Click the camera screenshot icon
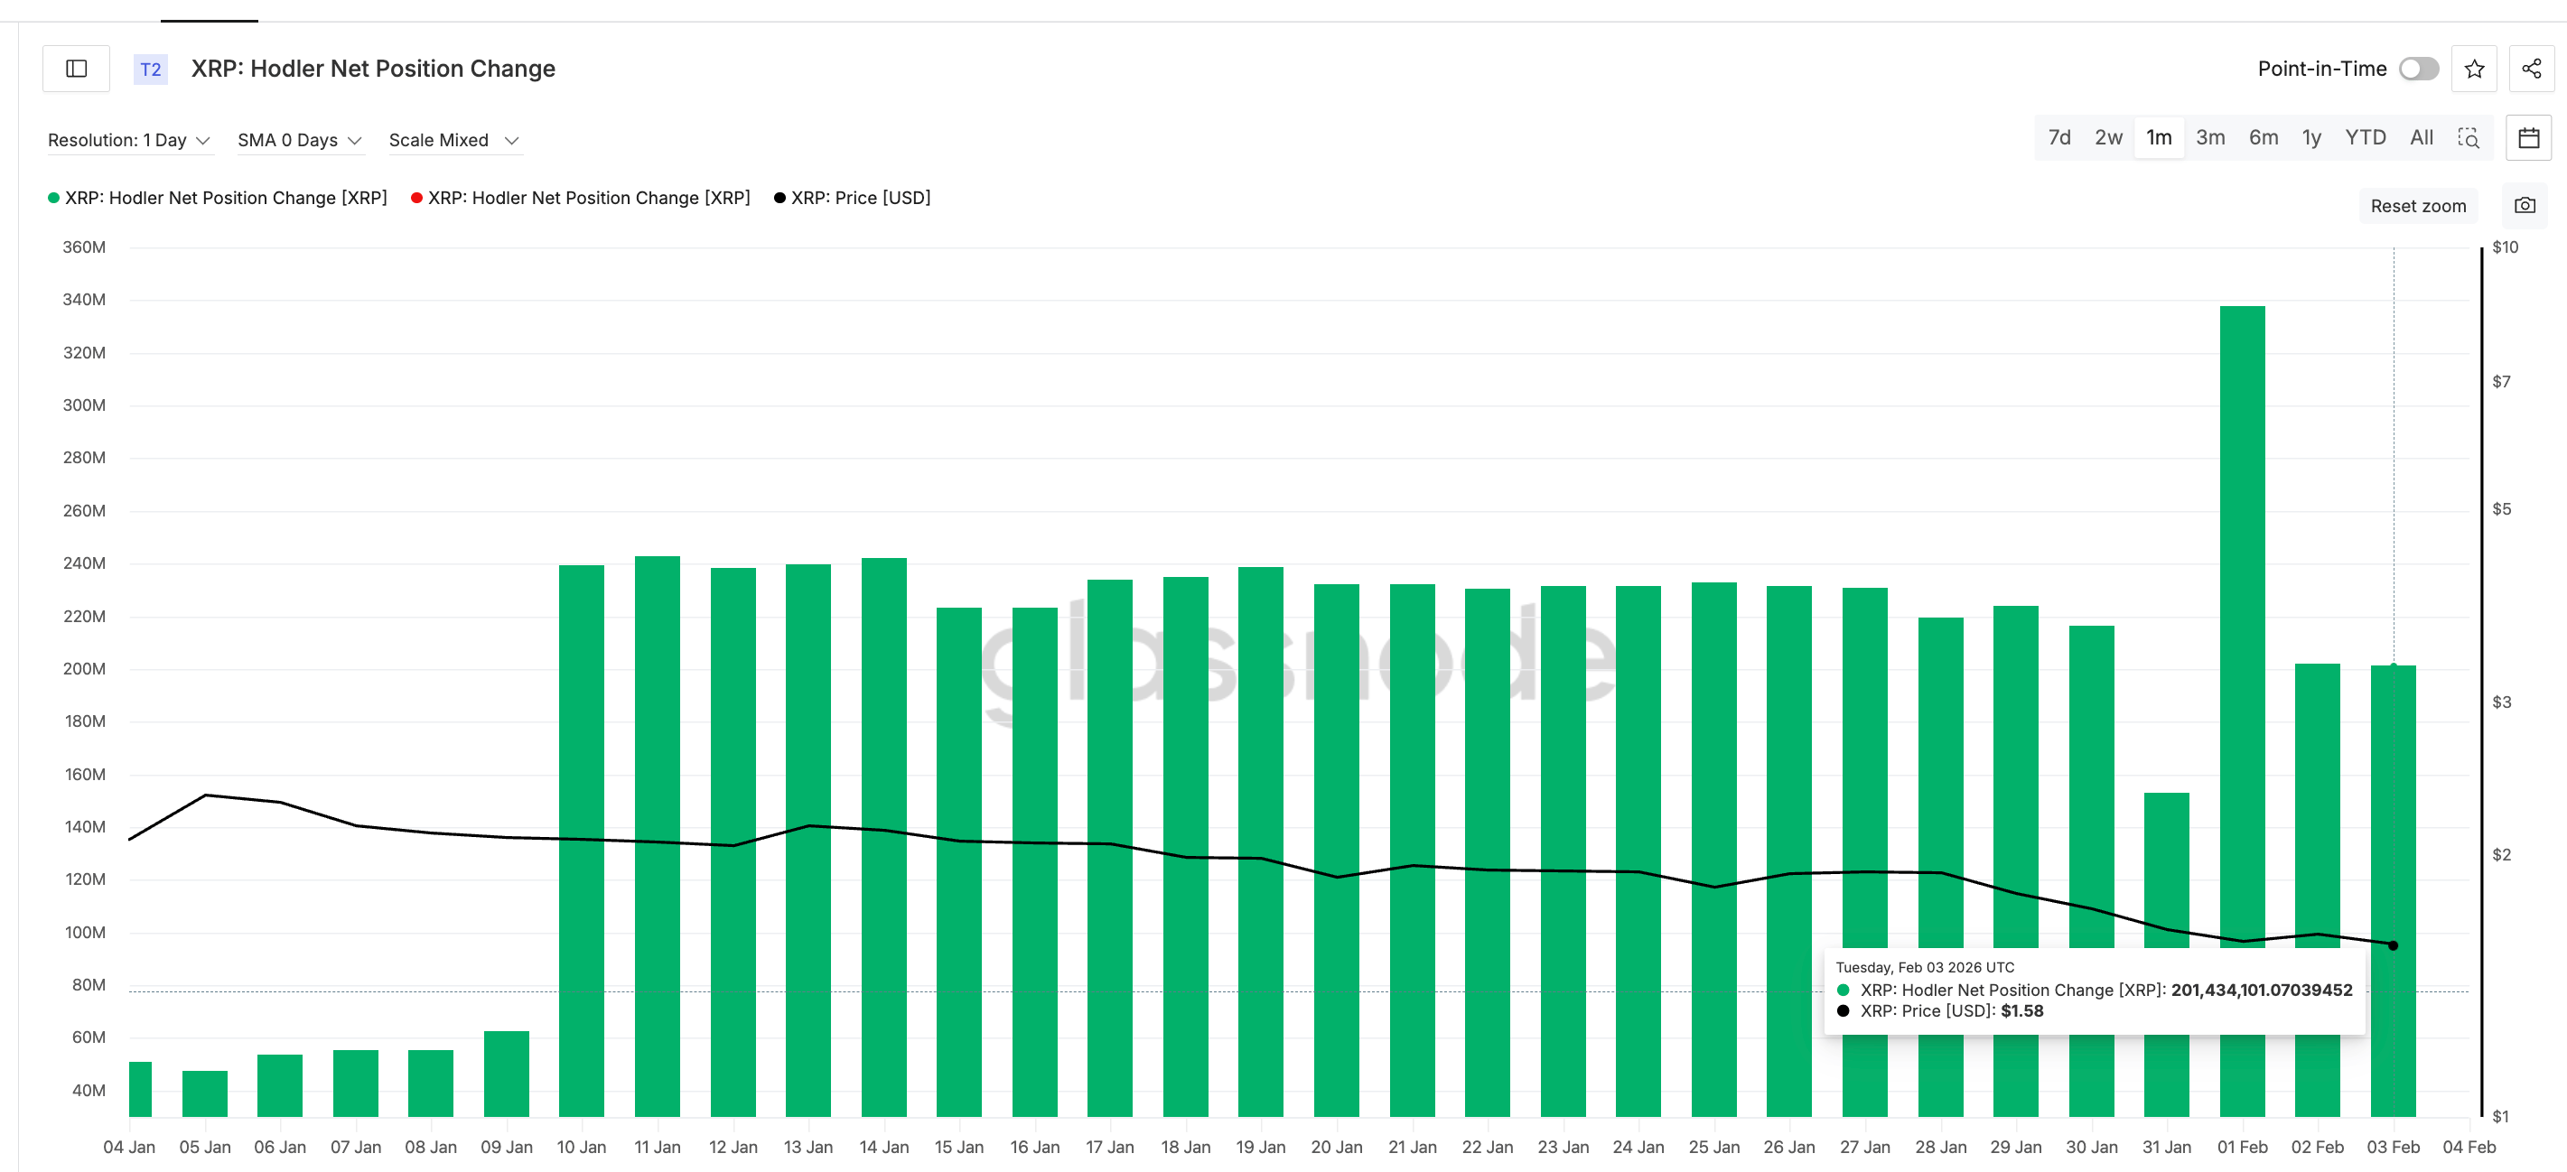2567x1172 pixels. coord(2525,205)
